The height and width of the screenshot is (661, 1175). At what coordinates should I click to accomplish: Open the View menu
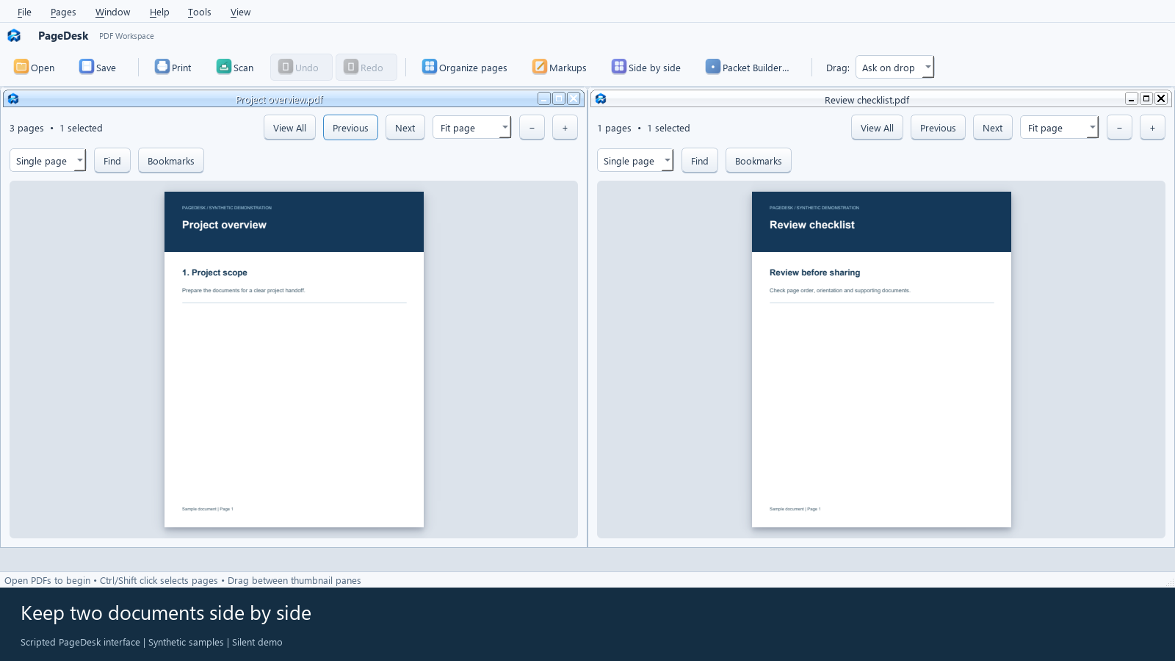(240, 12)
